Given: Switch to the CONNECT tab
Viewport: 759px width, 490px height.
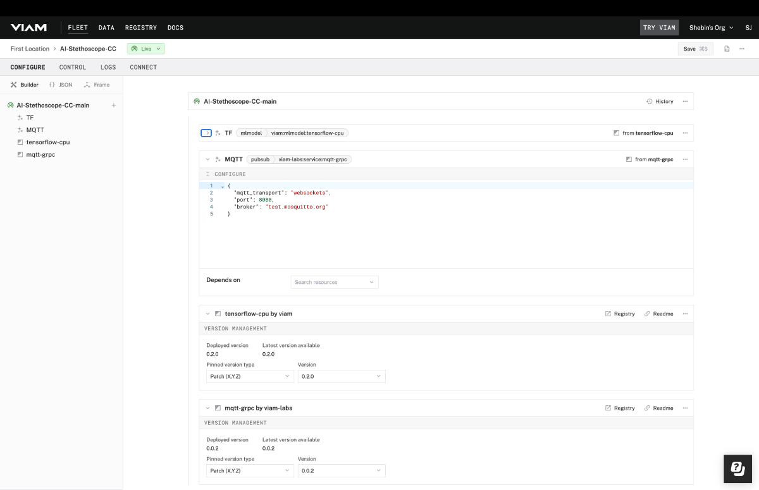Looking at the screenshot, I should click(144, 67).
